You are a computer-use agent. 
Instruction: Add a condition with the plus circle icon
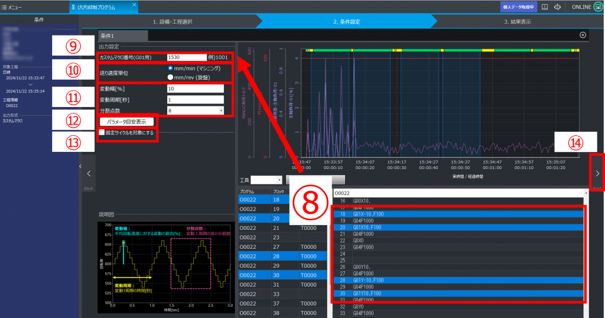pyautogui.click(x=583, y=35)
